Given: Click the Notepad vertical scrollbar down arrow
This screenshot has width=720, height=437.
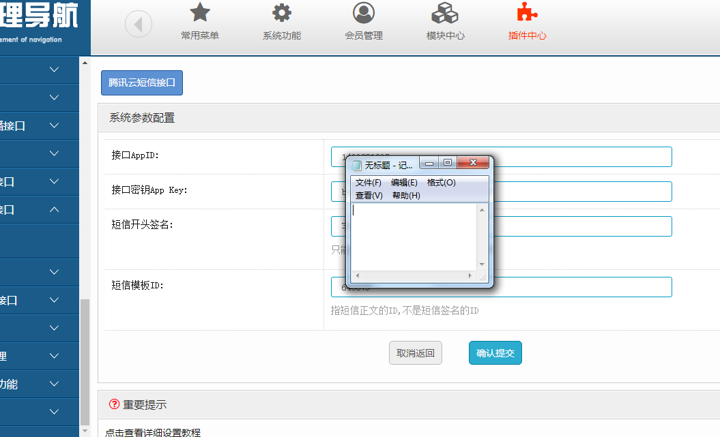Looking at the screenshot, I should coord(482,265).
